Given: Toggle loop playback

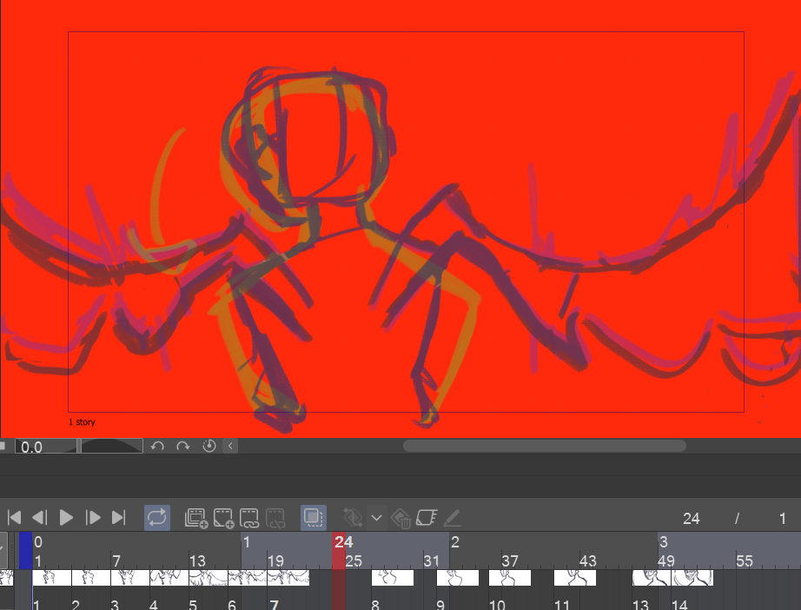Looking at the screenshot, I should 157,518.
